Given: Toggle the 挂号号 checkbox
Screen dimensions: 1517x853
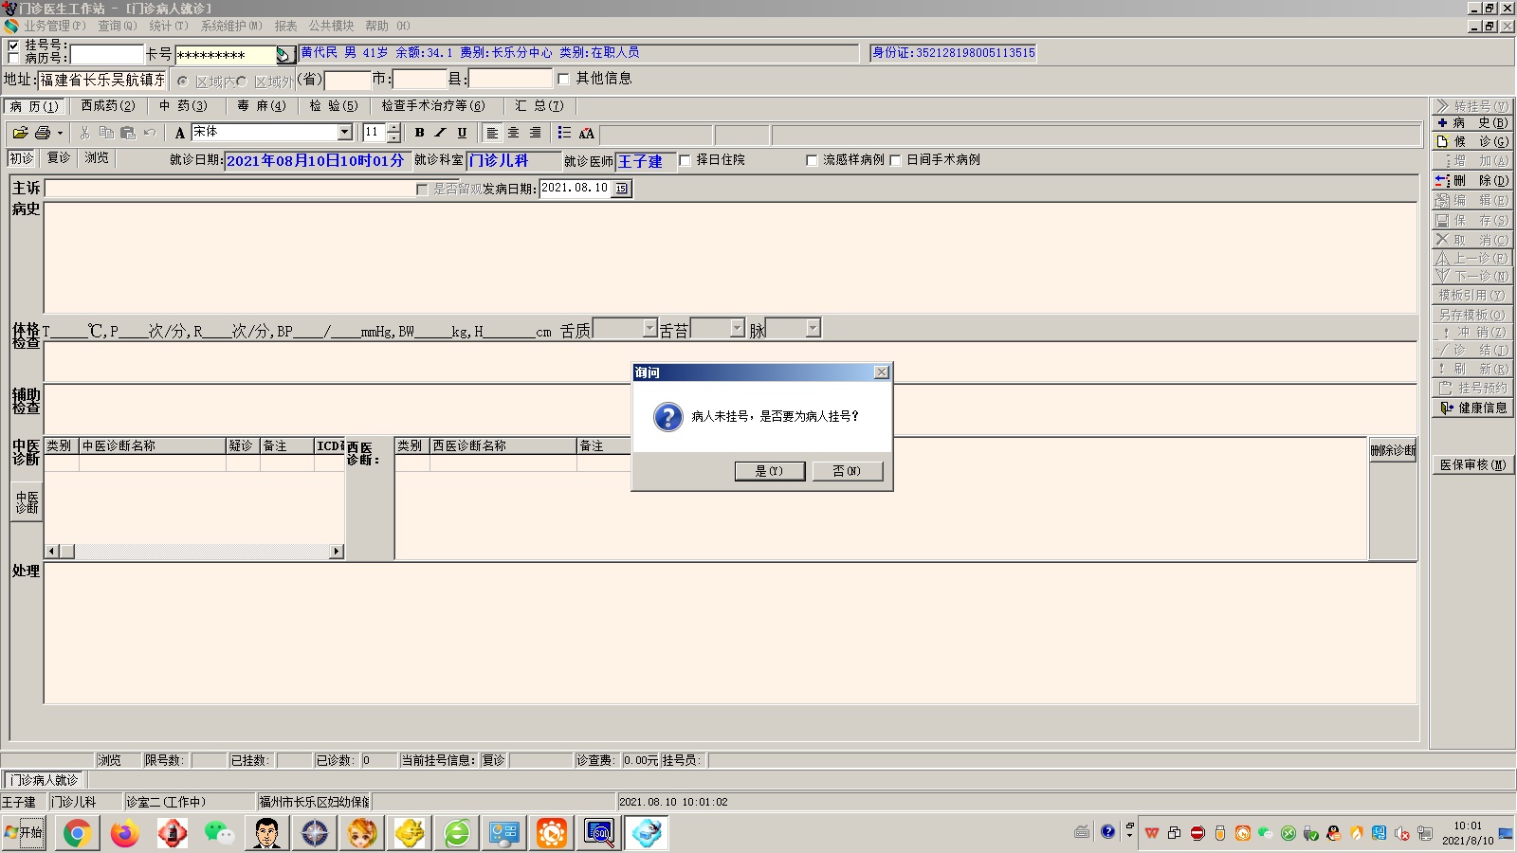Looking at the screenshot, I should pos(13,45).
